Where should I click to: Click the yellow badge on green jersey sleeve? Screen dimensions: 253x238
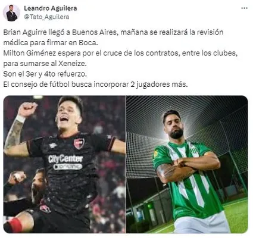[x=157, y=154]
